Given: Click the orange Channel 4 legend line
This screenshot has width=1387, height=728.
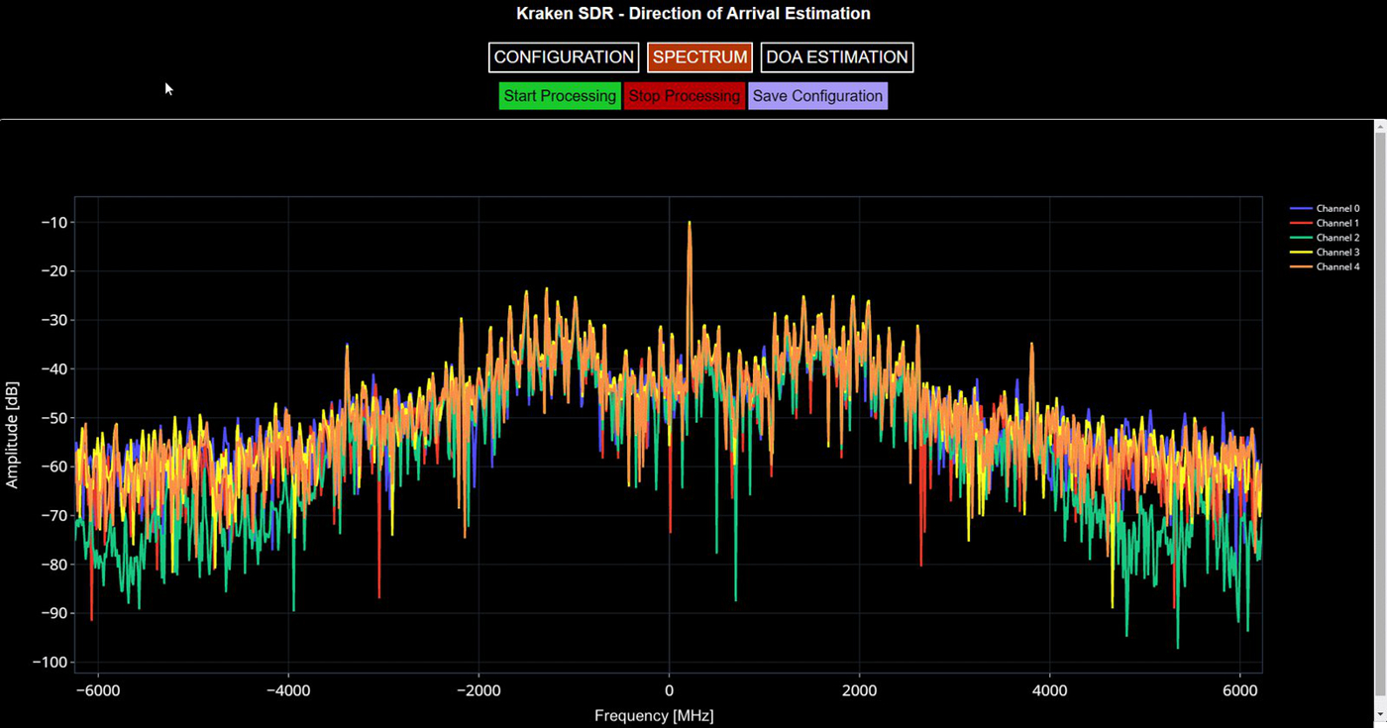Looking at the screenshot, I should tap(1301, 267).
